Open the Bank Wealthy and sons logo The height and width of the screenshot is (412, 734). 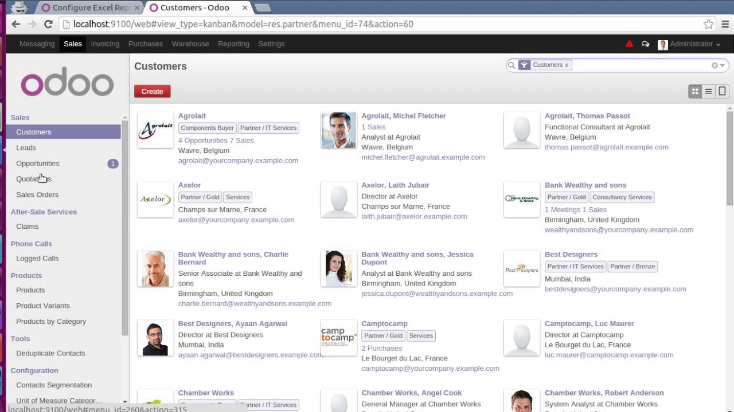click(x=522, y=200)
